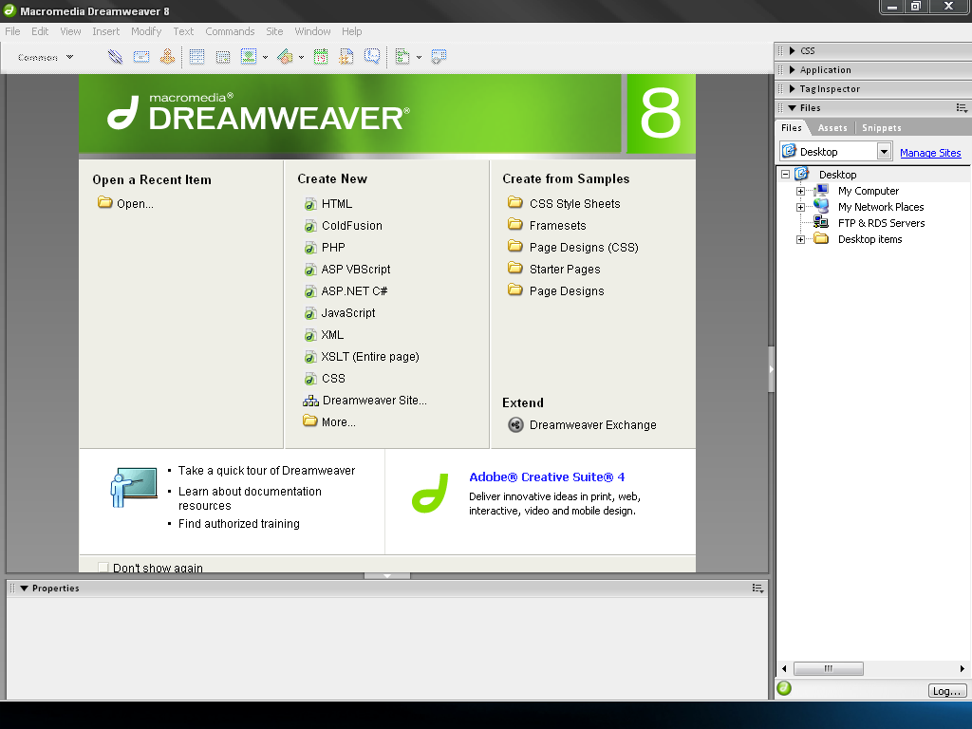This screenshot has width=972, height=729.
Task: Click the Insert Table icon
Action: point(196,57)
